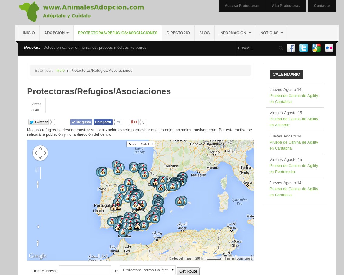Click the Get Route button
Screen dimensions: 344x275
[188, 271]
